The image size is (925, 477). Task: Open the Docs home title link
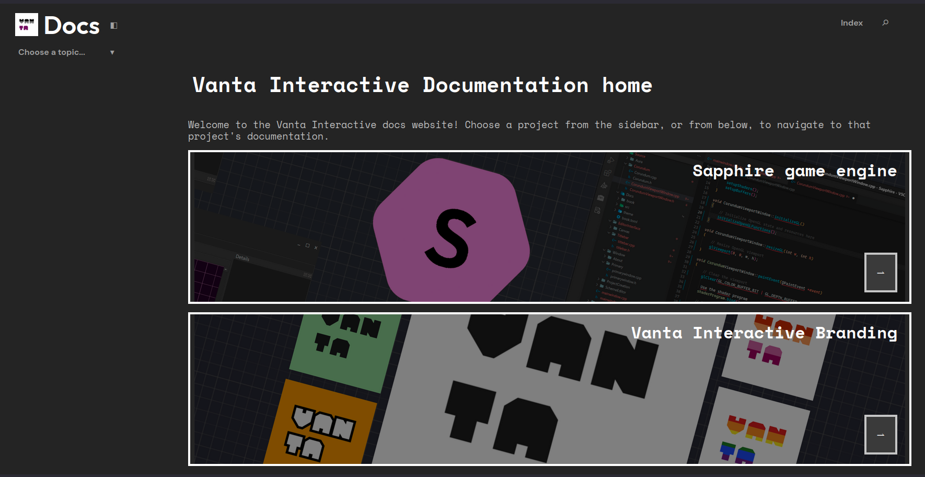[72, 26]
